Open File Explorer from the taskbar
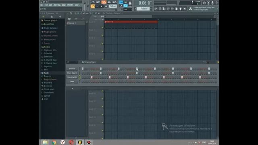This screenshot has width=258, height=145. [45, 142]
